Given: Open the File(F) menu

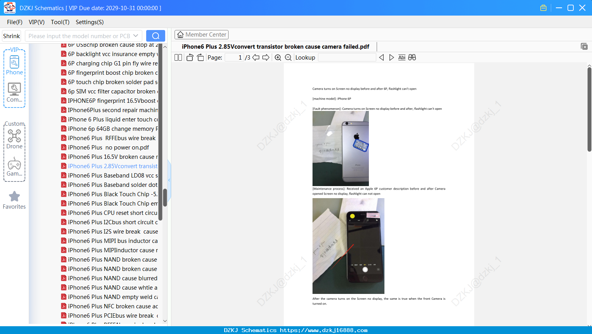Looking at the screenshot, I should click(x=15, y=22).
